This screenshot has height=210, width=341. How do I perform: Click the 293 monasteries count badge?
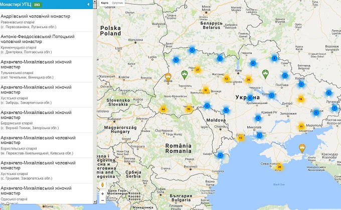(37, 4)
